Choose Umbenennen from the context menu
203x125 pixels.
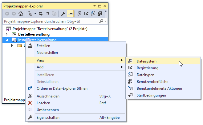pyautogui.click(x=76, y=110)
